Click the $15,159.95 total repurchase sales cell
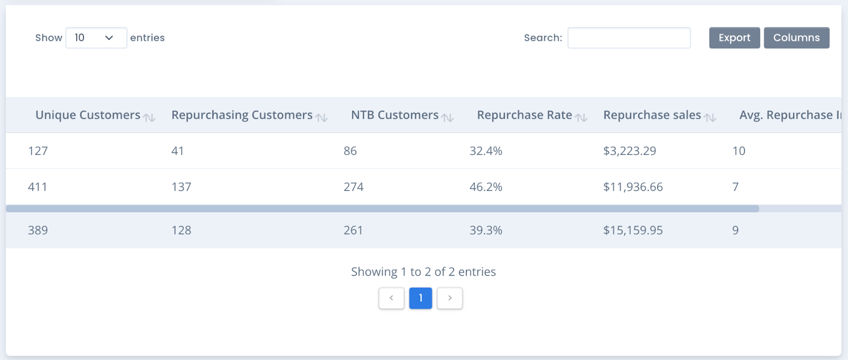 click(633, 231)
